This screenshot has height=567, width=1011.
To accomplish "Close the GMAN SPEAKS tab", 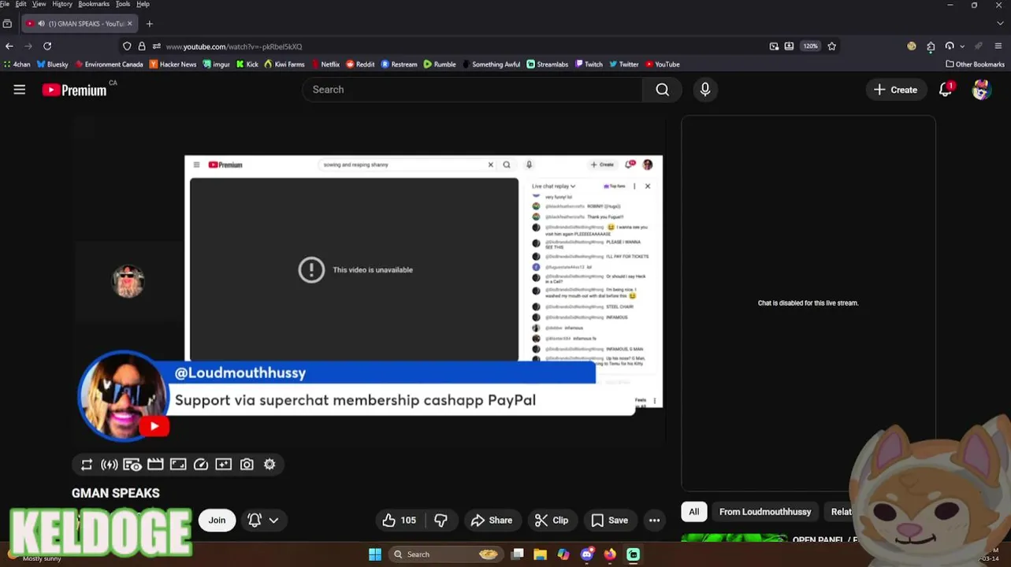I will (x=129, y=24).
